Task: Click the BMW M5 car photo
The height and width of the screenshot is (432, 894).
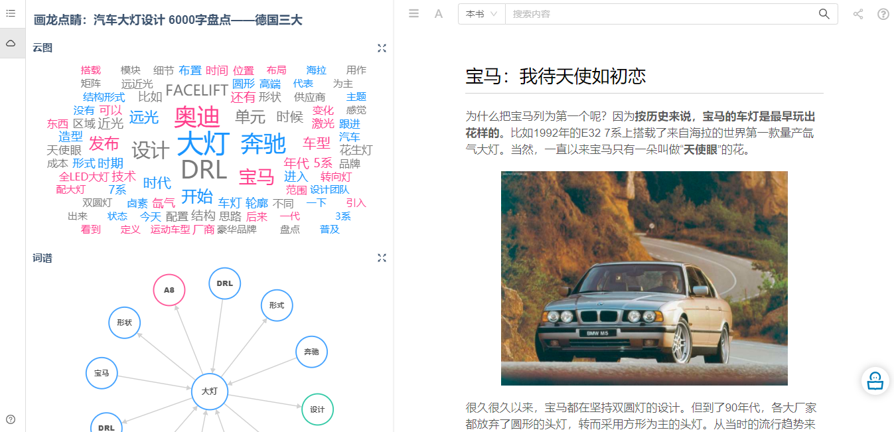Action: click(644, 278)
